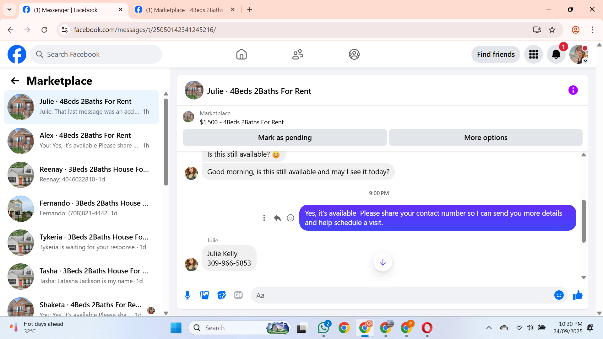Click the Mark as pending button
Image resolution: width=603 pixels, height=339 pixels.
pos(285,137)
